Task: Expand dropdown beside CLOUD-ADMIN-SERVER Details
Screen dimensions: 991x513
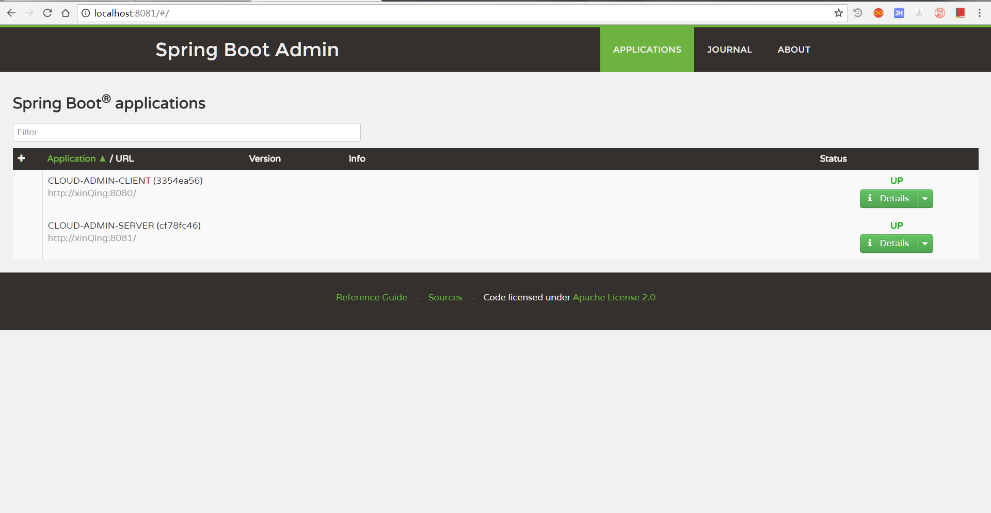Action: click(x=925, y=244)
